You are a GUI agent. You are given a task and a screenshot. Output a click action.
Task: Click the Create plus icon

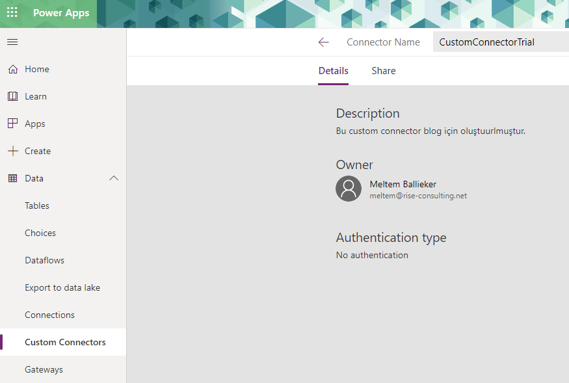(13, 151)
